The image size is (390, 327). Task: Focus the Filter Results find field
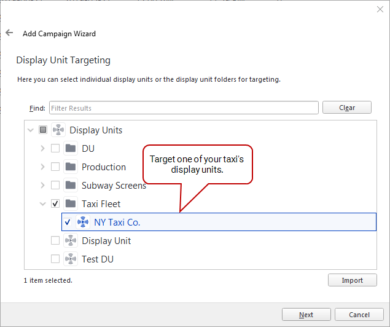184,108
